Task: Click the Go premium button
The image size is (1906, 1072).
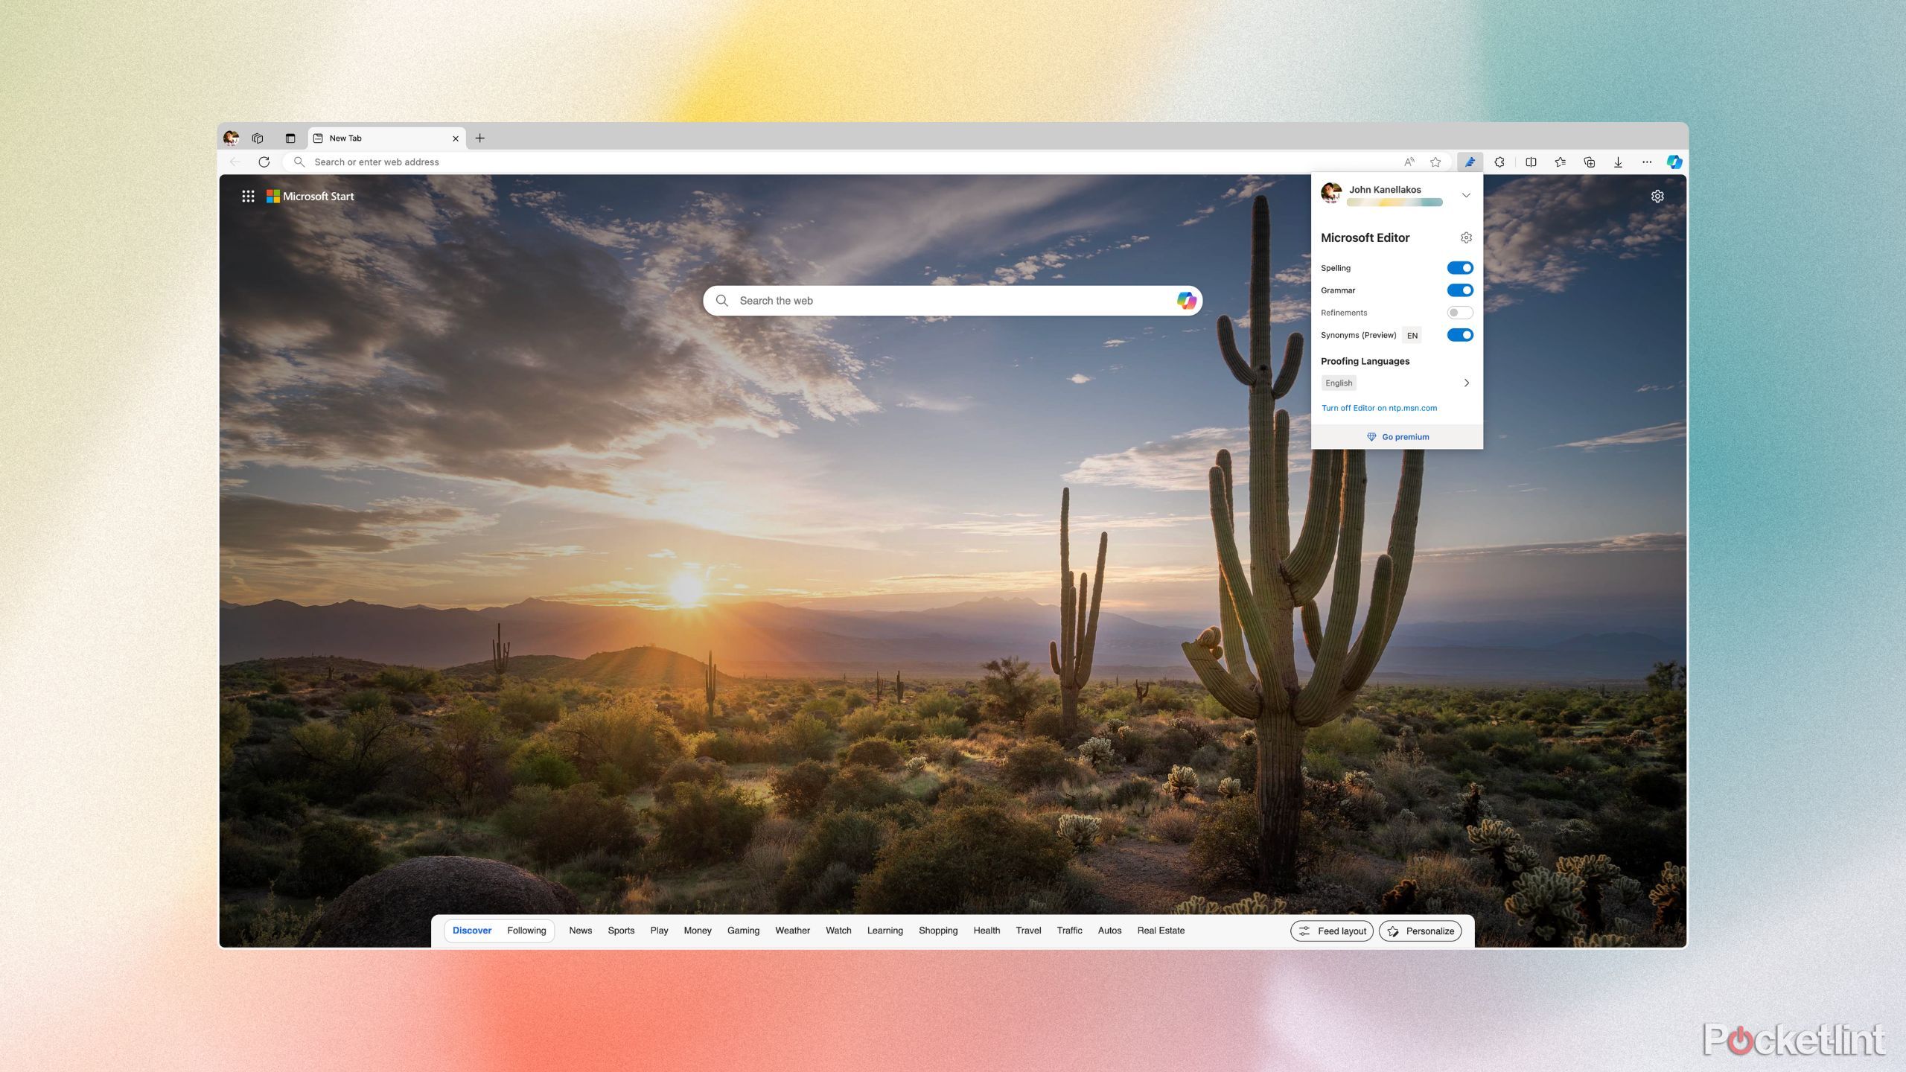Action: [1397, 437]
